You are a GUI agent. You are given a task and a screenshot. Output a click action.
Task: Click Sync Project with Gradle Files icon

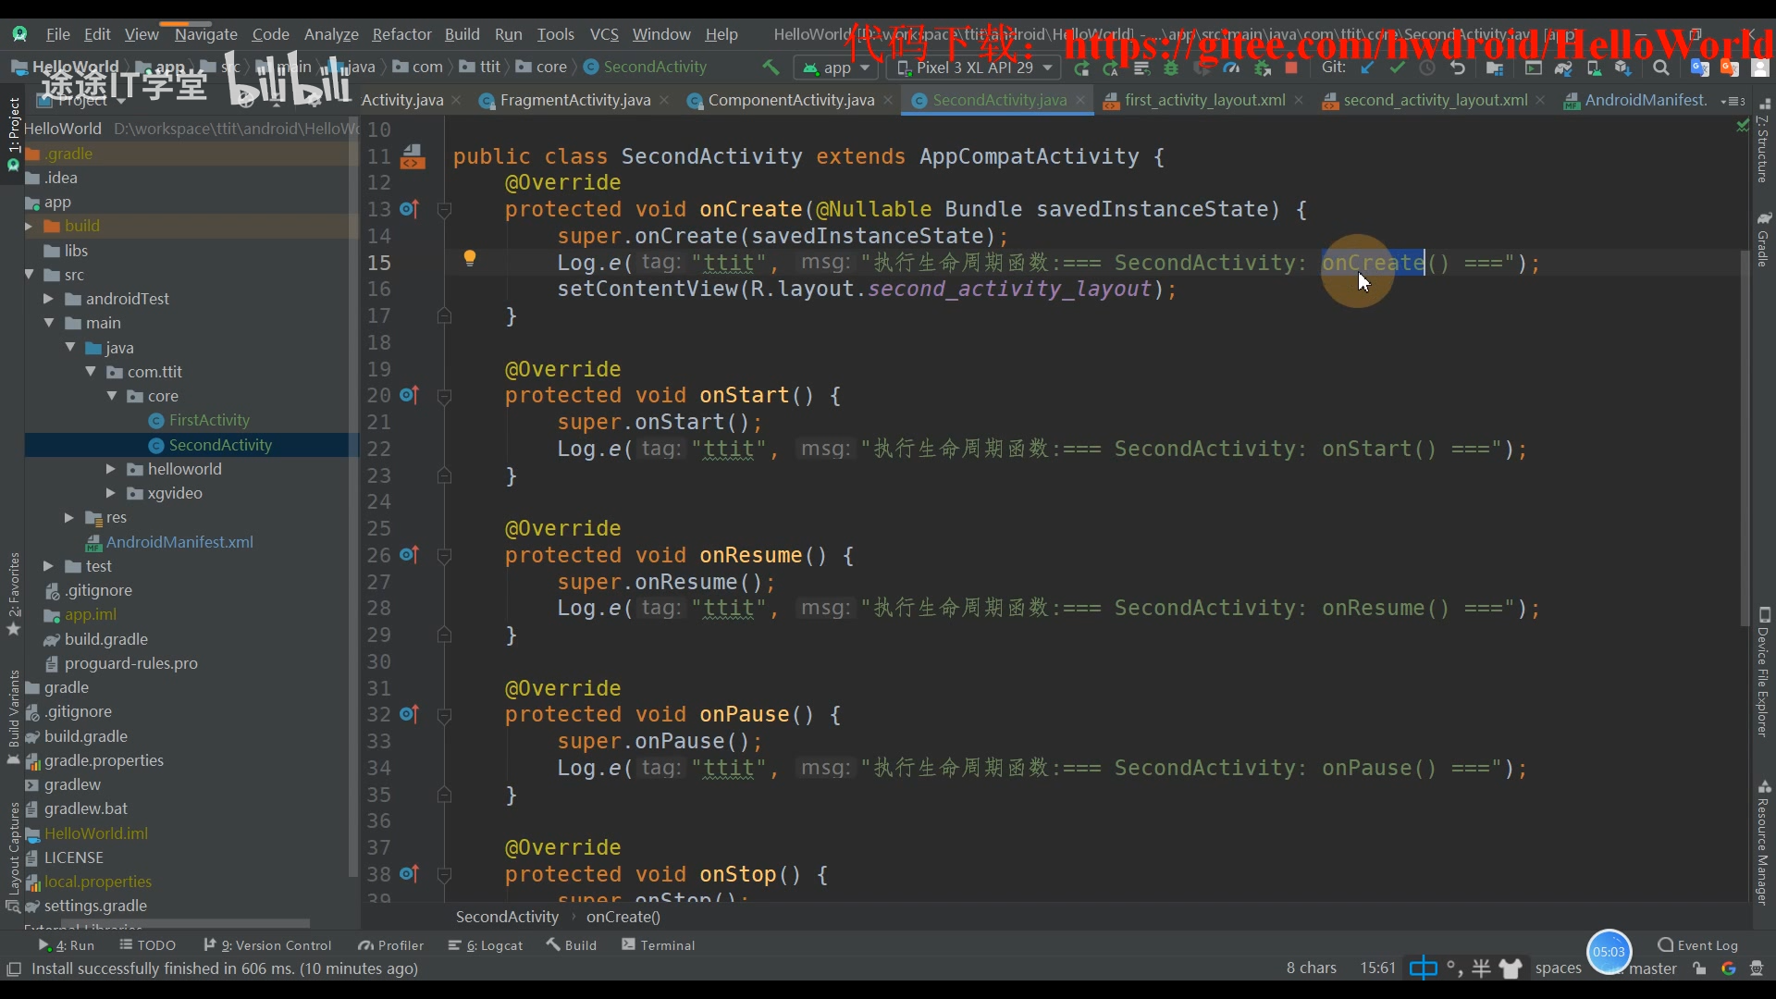tap(1562, 68)
